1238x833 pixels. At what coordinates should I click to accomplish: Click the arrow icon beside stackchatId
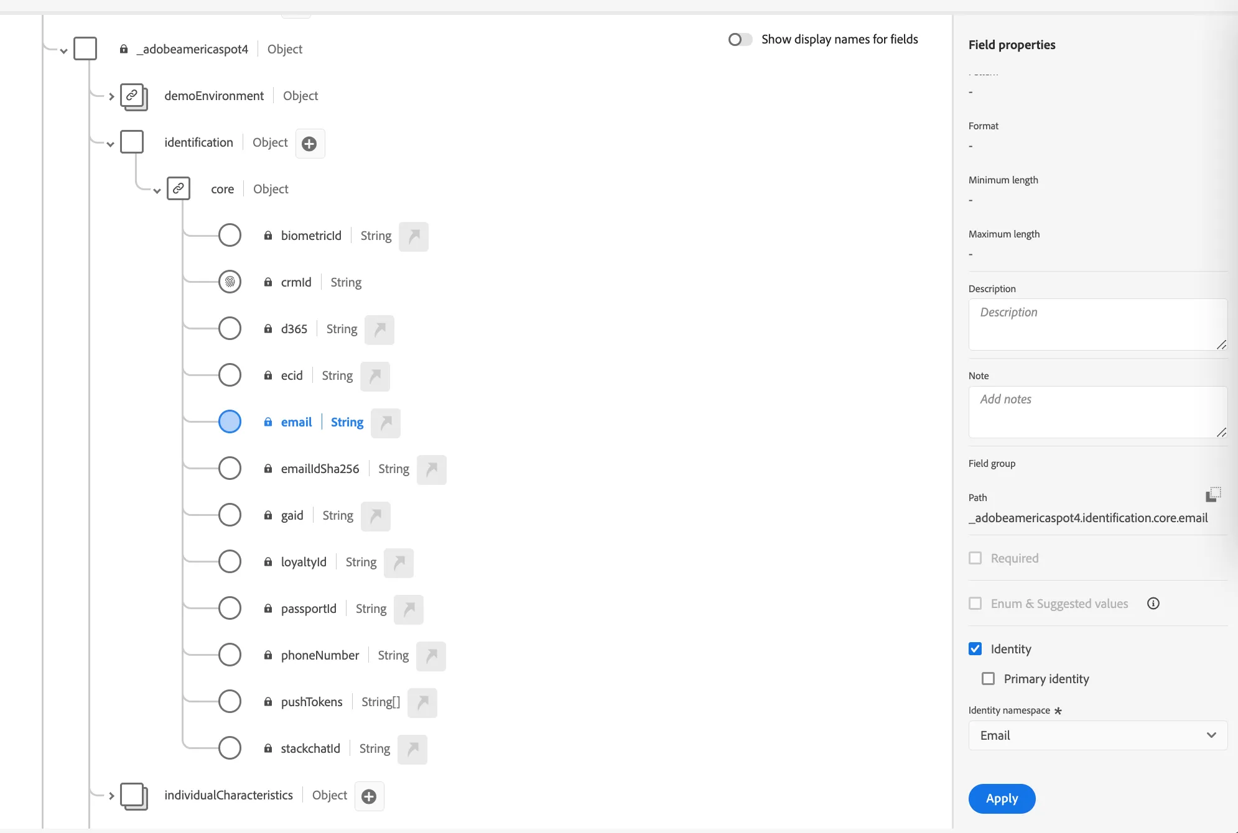tap(412, 749)
